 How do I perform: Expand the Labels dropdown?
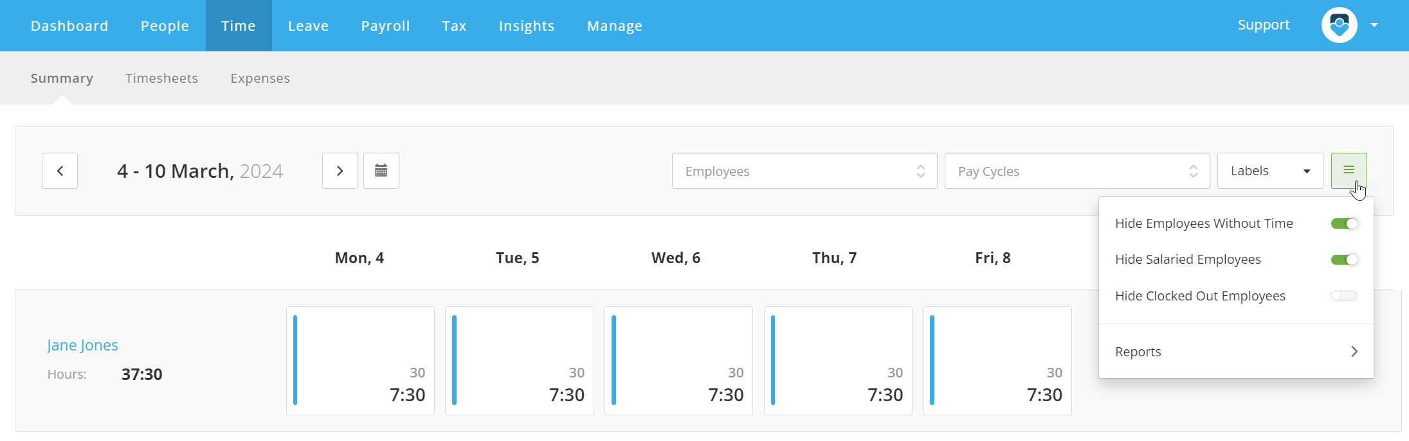click(x=1270, y=171)
